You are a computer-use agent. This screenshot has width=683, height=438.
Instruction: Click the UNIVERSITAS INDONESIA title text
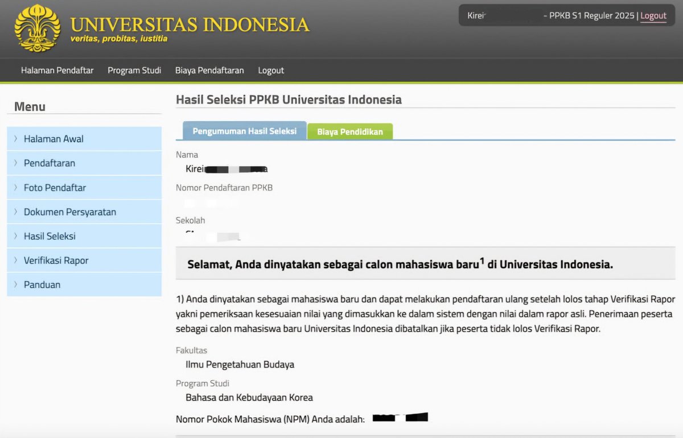click(x=190, y=24)
